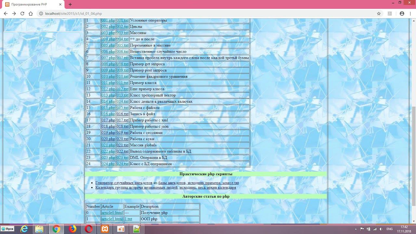The width and height of the screenshot is (416, 234).
Task: Focus the address bar with localhost URL
Action: (208, 14)
